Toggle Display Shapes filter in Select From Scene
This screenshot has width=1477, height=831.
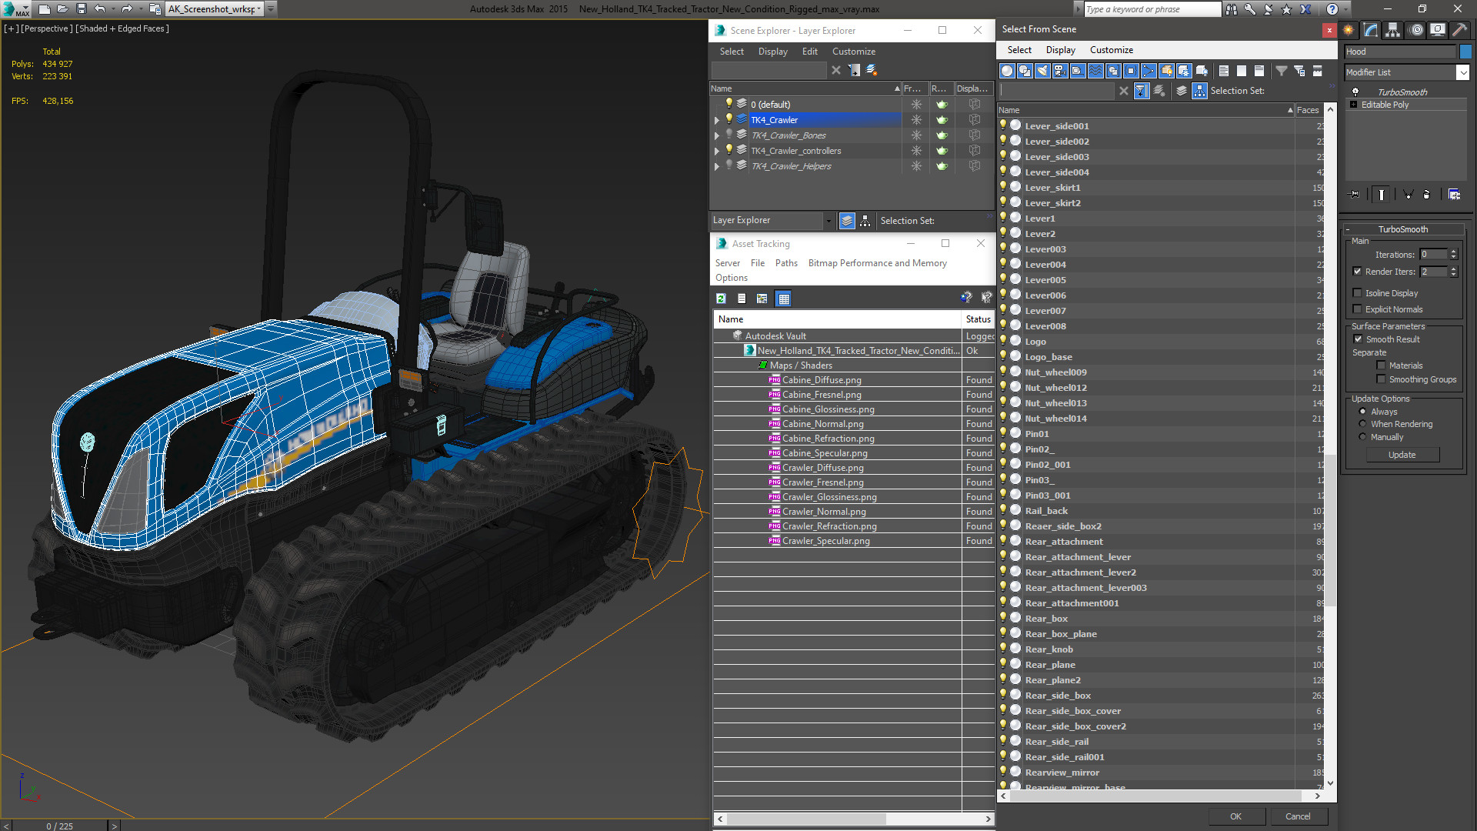1025,71
